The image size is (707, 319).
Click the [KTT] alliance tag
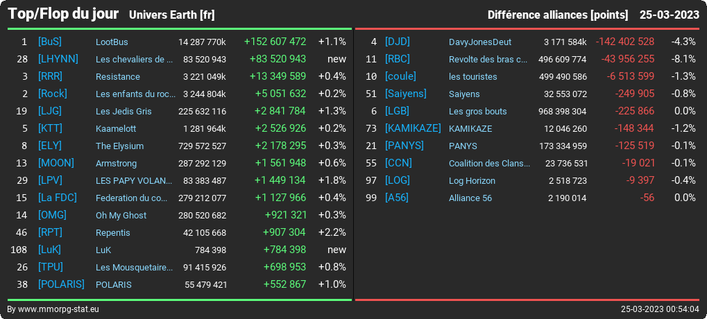(51, 128)
